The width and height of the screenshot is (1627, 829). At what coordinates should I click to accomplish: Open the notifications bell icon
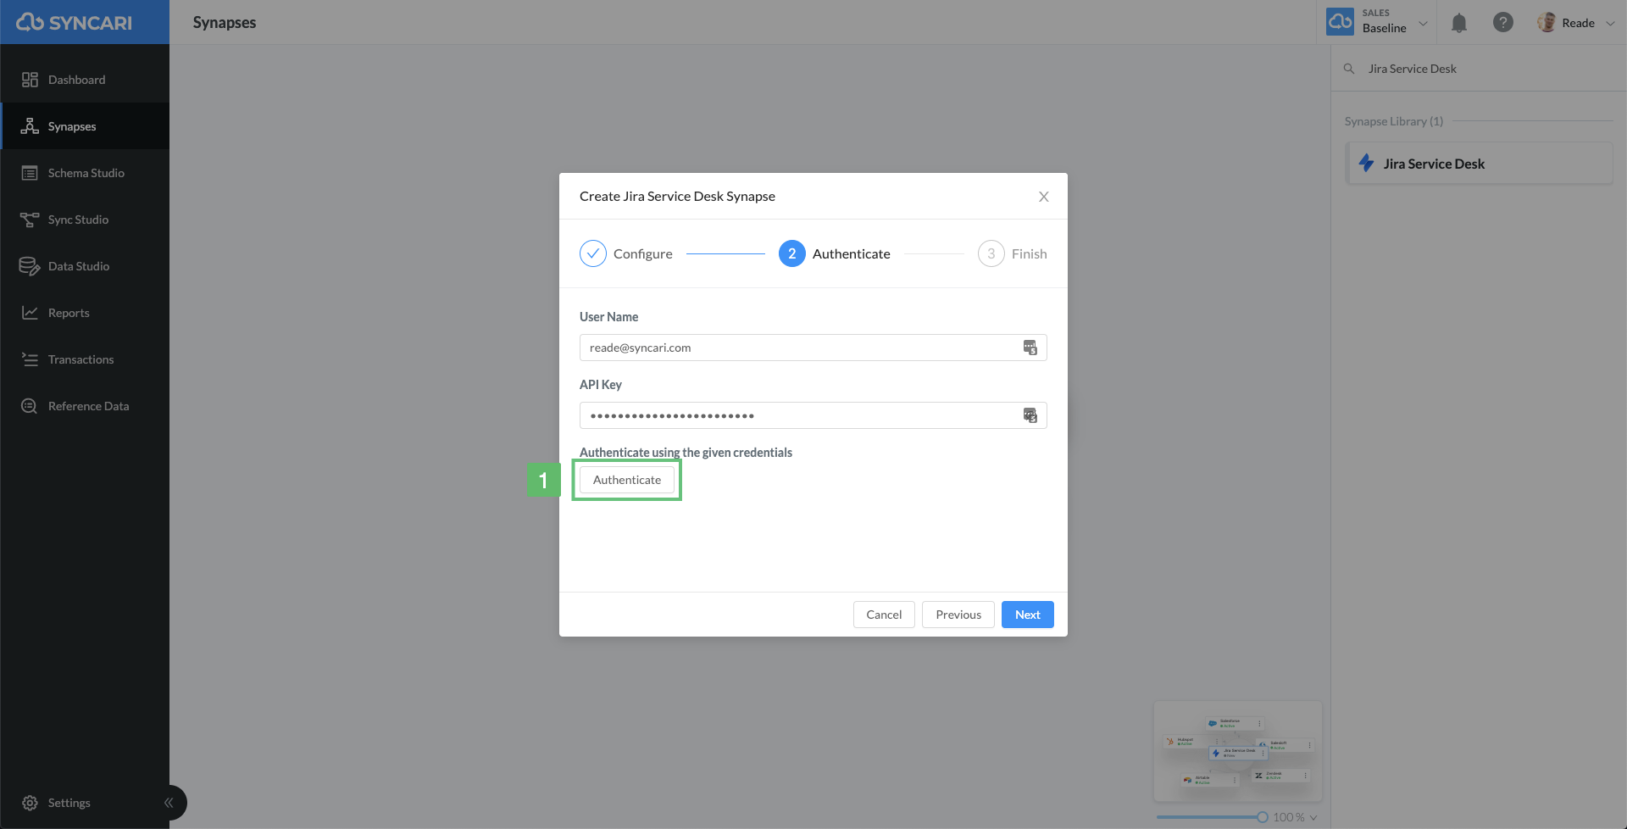tap(1458, 23)
